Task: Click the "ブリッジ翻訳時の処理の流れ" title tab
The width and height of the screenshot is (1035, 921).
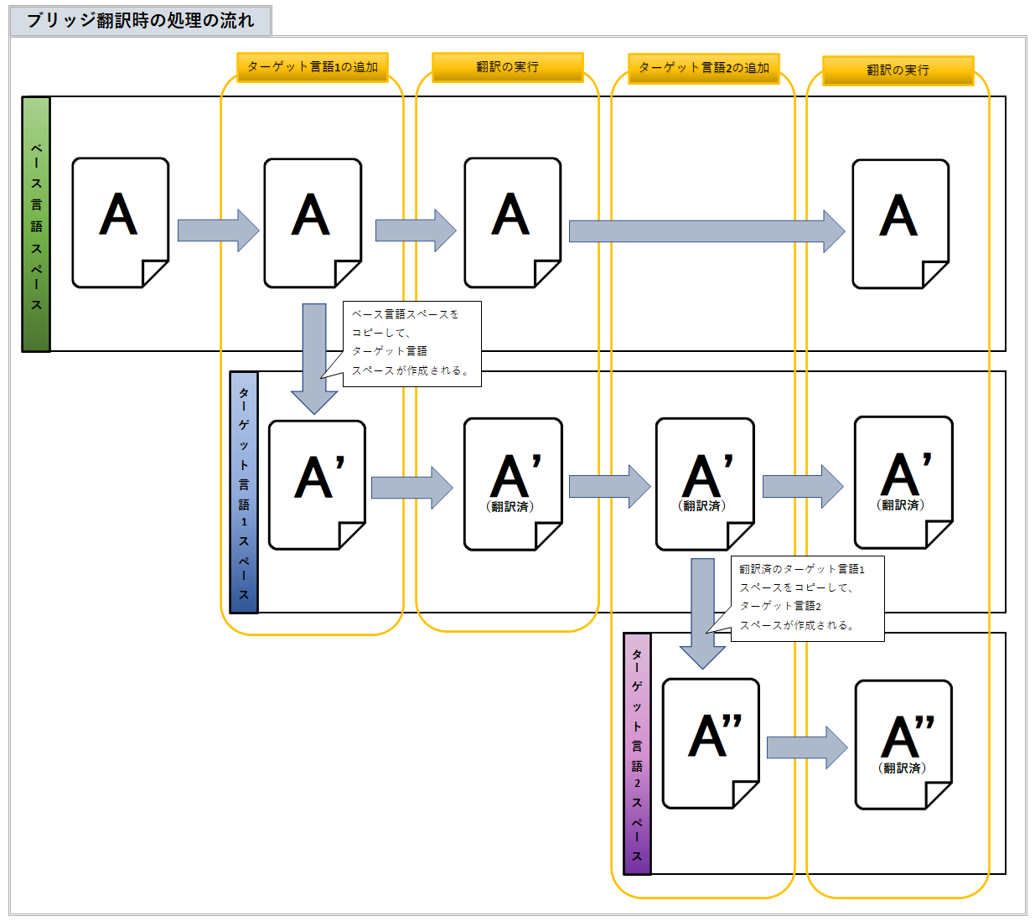Action: pyautogui.click(x=140, y=21)
